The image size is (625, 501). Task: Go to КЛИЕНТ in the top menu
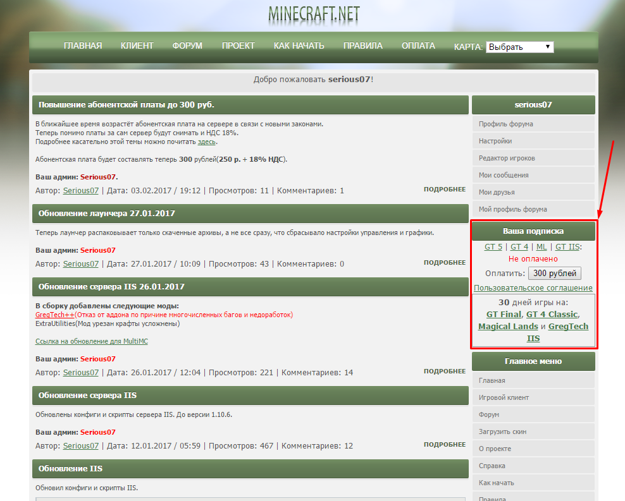pyautogui.click(x=137, y=45)
